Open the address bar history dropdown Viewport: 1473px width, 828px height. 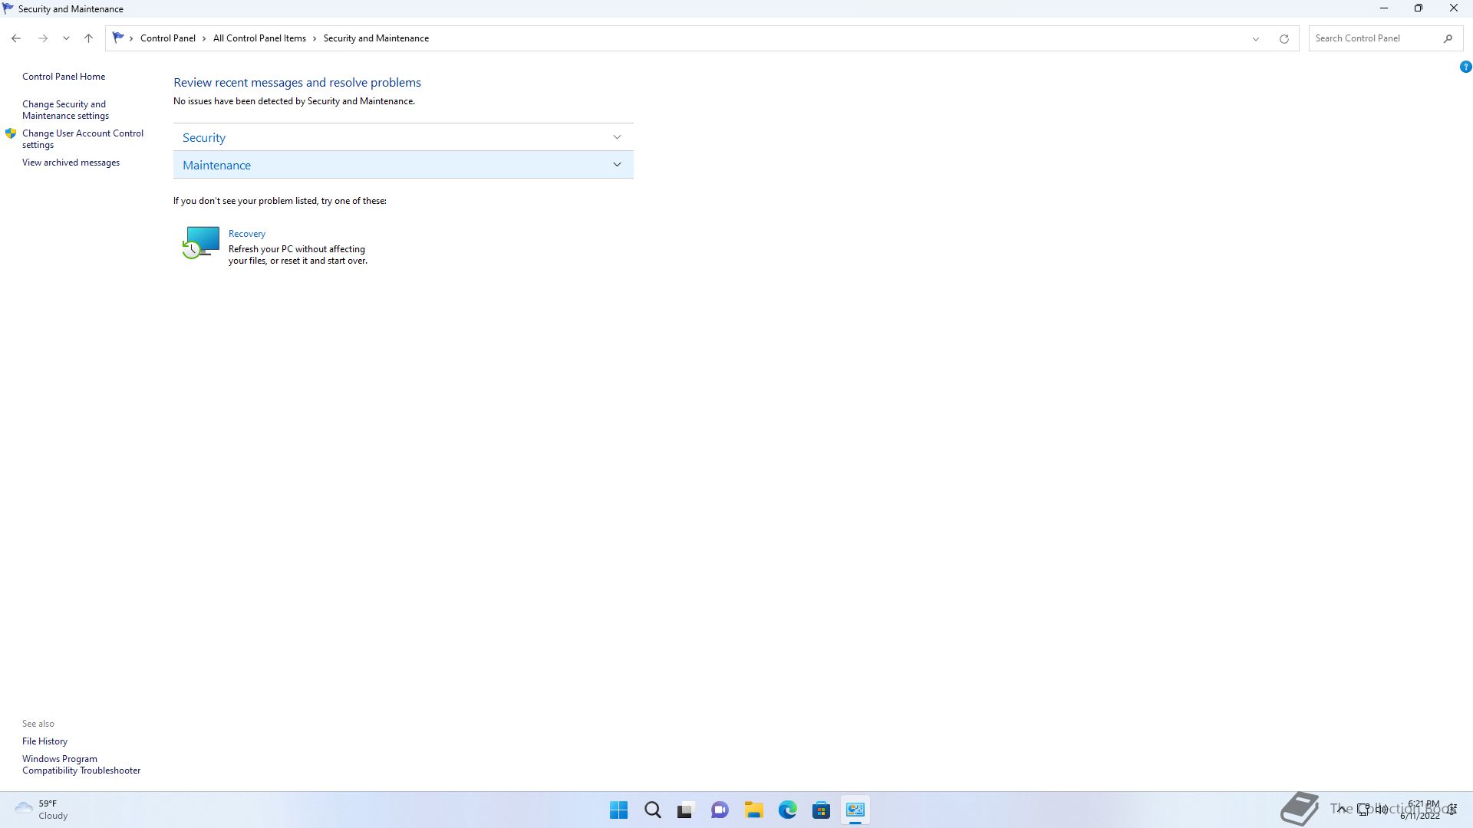coord(1256,38)
